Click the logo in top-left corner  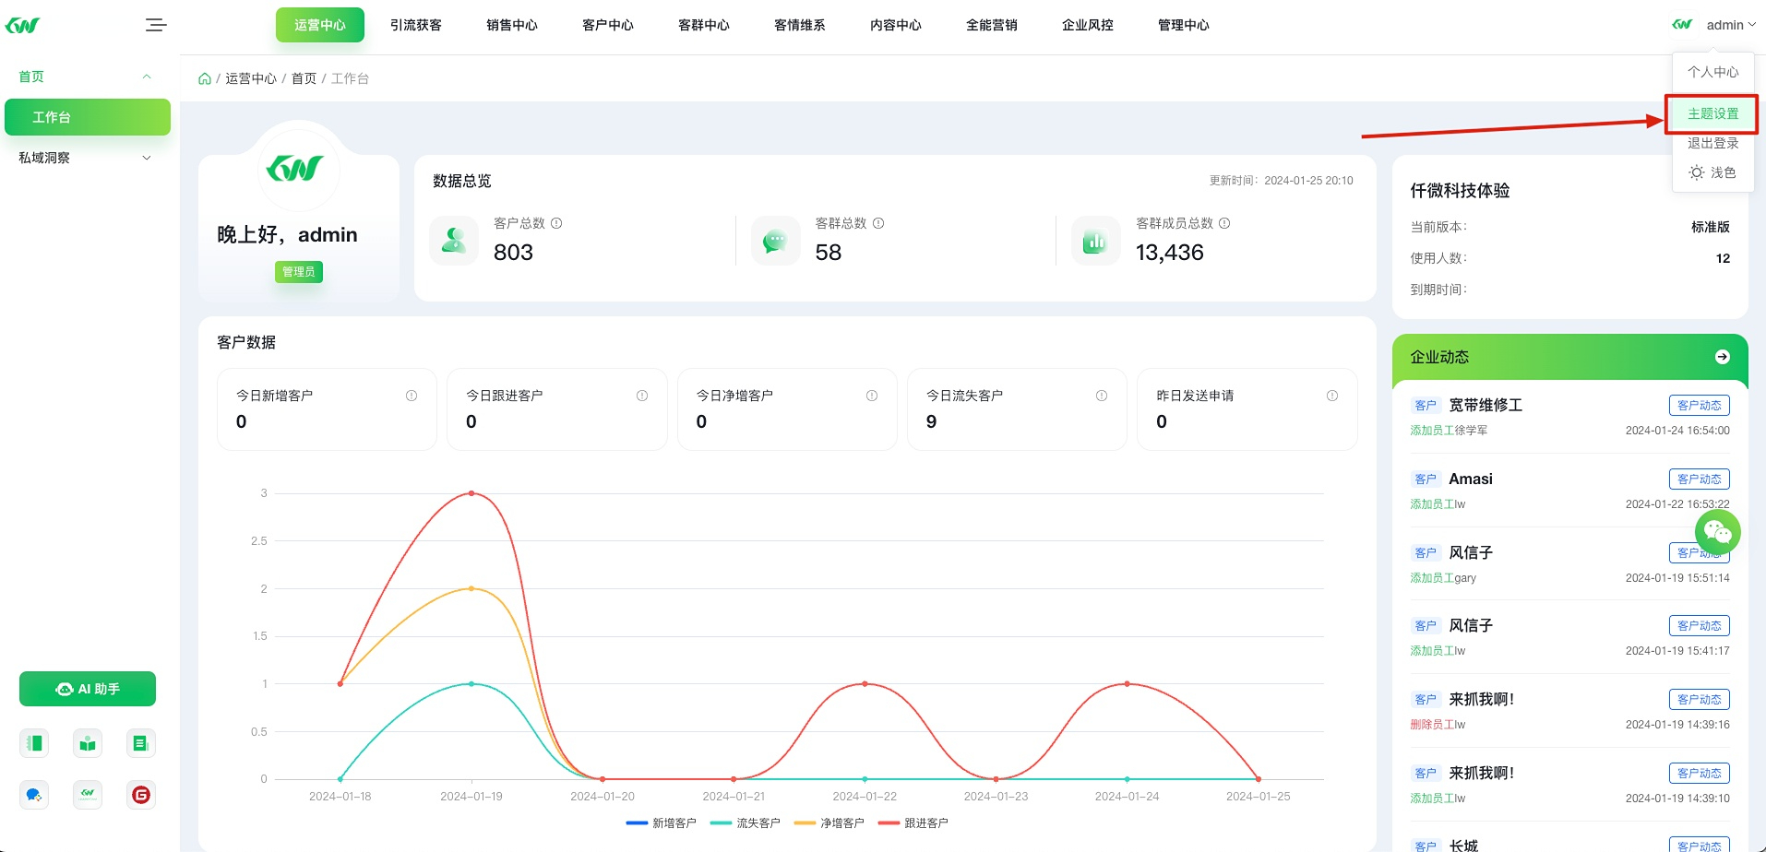tap(22, 25)
